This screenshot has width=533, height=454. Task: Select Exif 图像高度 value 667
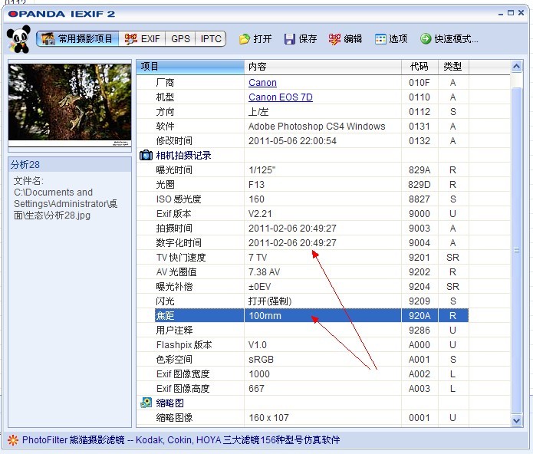[x=256, y=389]
